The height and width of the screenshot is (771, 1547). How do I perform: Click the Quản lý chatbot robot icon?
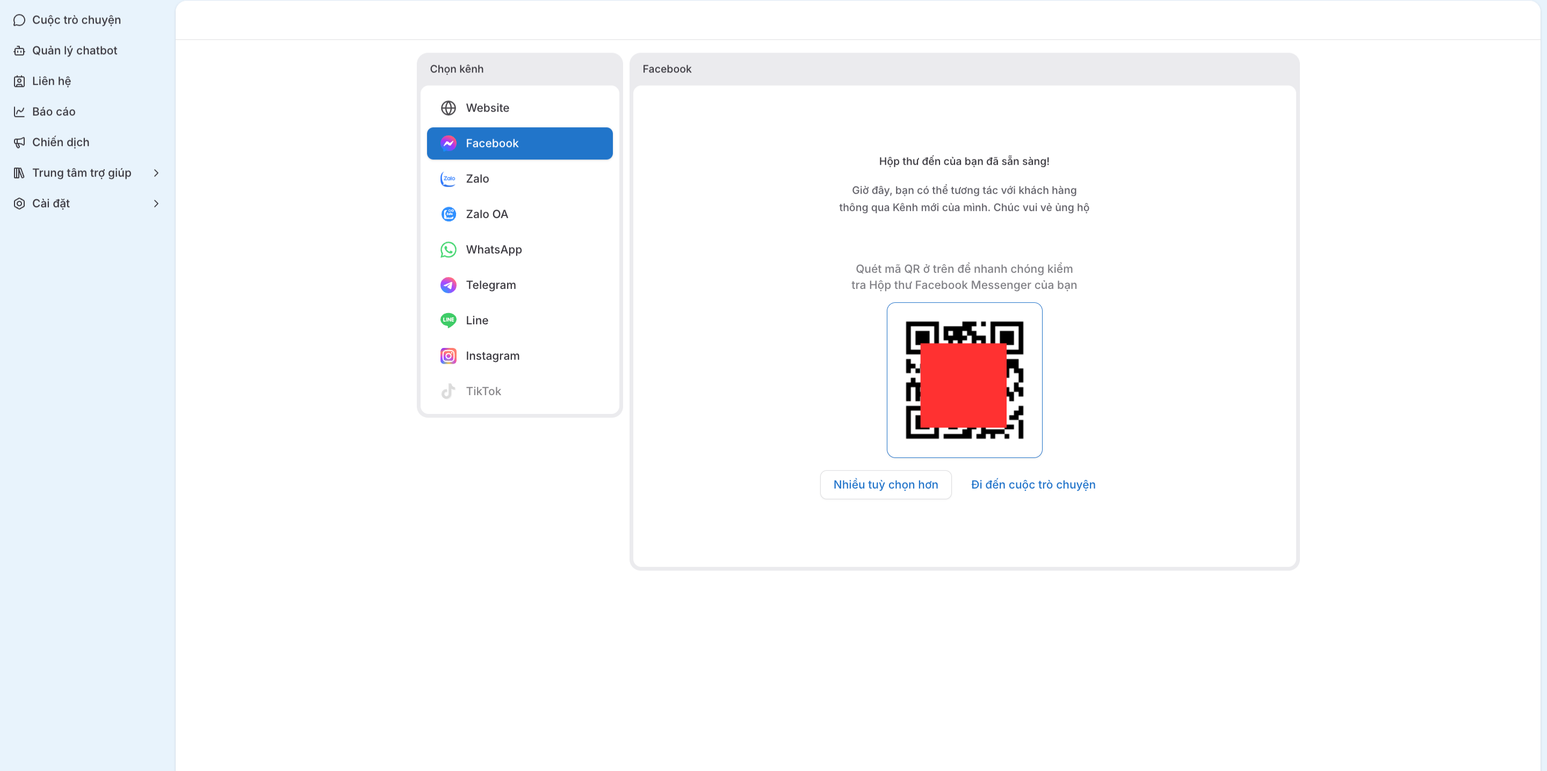tap(19, 51)
